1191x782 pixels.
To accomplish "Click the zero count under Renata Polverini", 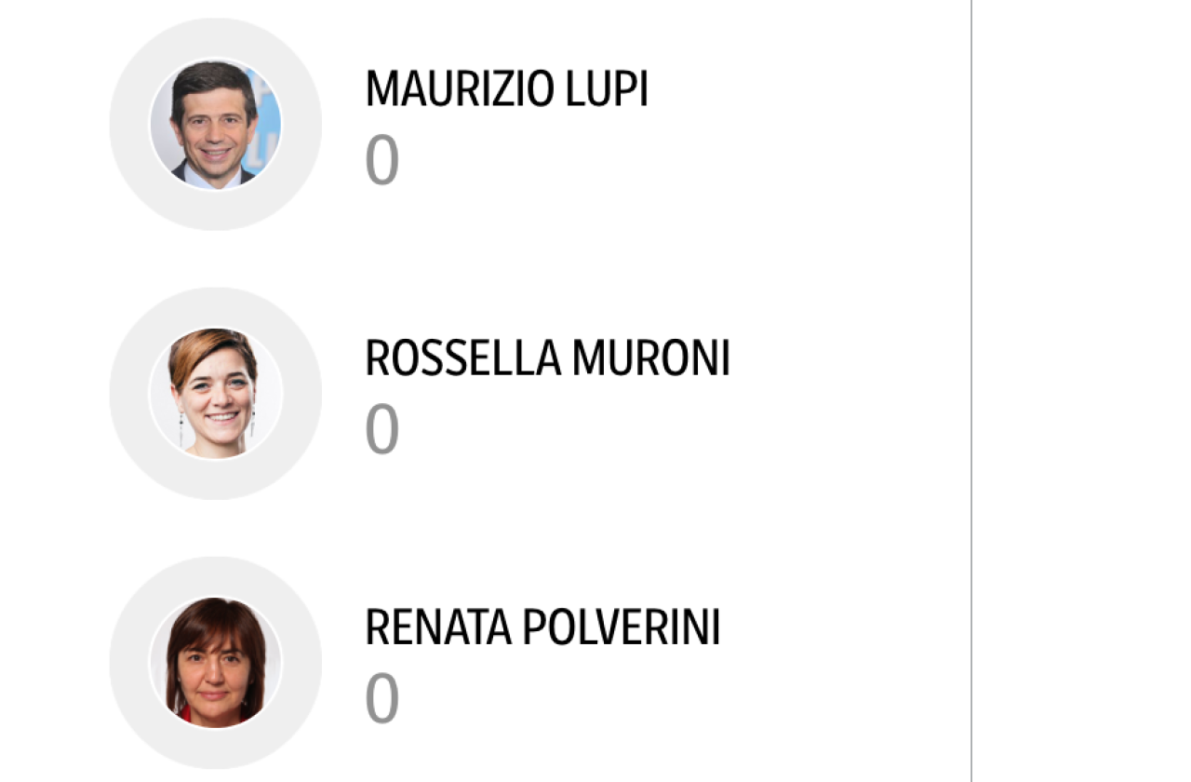I will pos(381,698).
